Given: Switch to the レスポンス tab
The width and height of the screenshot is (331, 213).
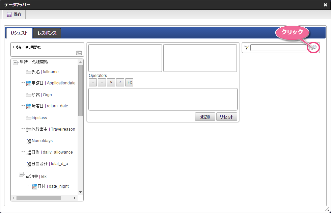Looking at the screenshot, I should coord(47,33).
